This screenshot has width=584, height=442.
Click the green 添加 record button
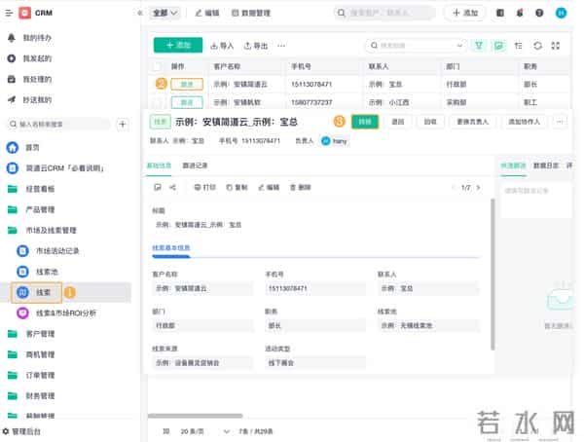pyautogui.click(x=178, y=45)
